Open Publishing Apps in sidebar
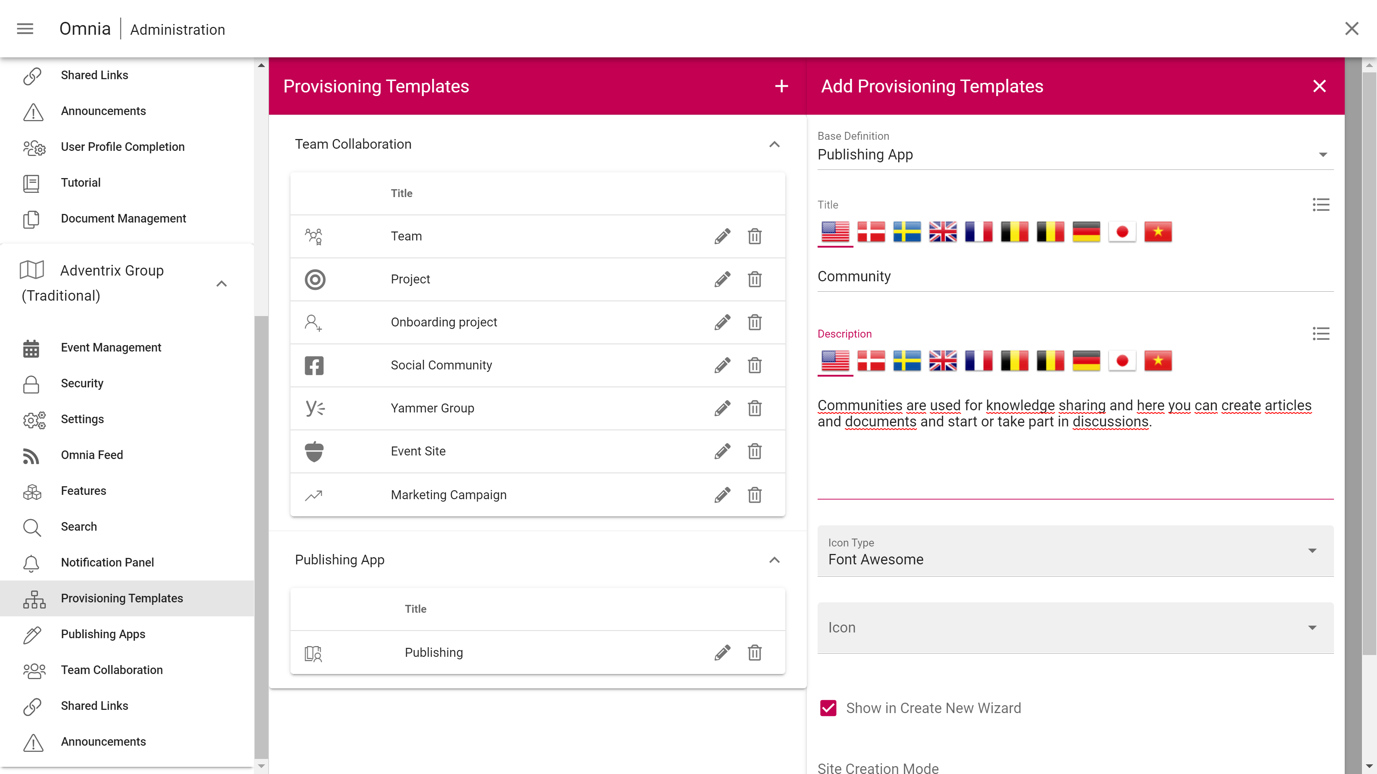This screenshot has width=1377, height=774. click(103, 634)
